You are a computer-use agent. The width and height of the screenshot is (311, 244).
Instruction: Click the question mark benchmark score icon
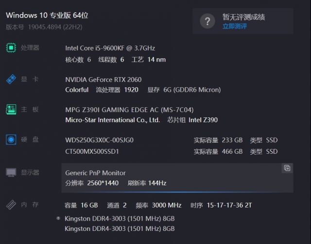tap(207, 21)
